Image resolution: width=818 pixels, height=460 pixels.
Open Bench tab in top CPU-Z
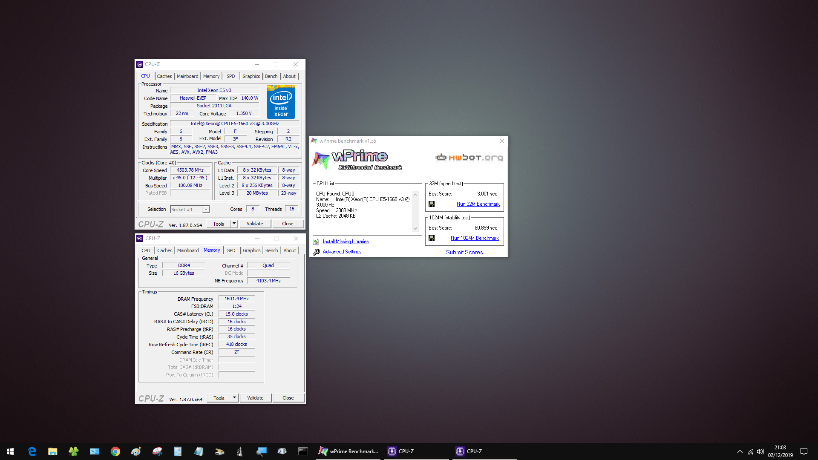point(271,76)
